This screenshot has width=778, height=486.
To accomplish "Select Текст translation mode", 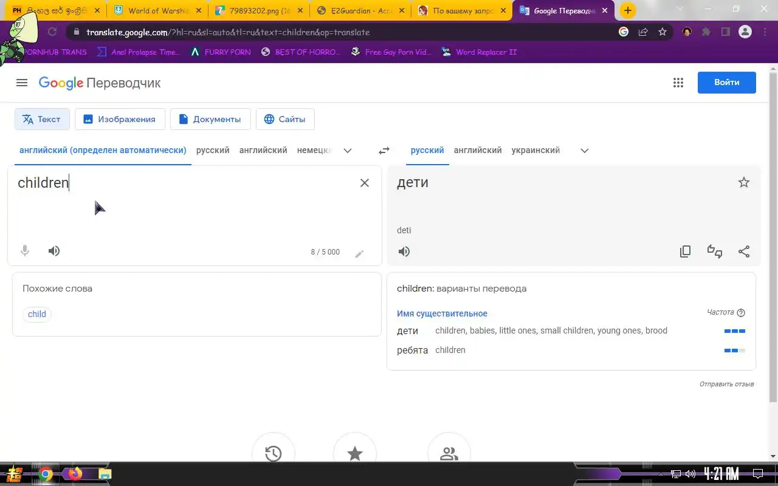I will 42,119.
